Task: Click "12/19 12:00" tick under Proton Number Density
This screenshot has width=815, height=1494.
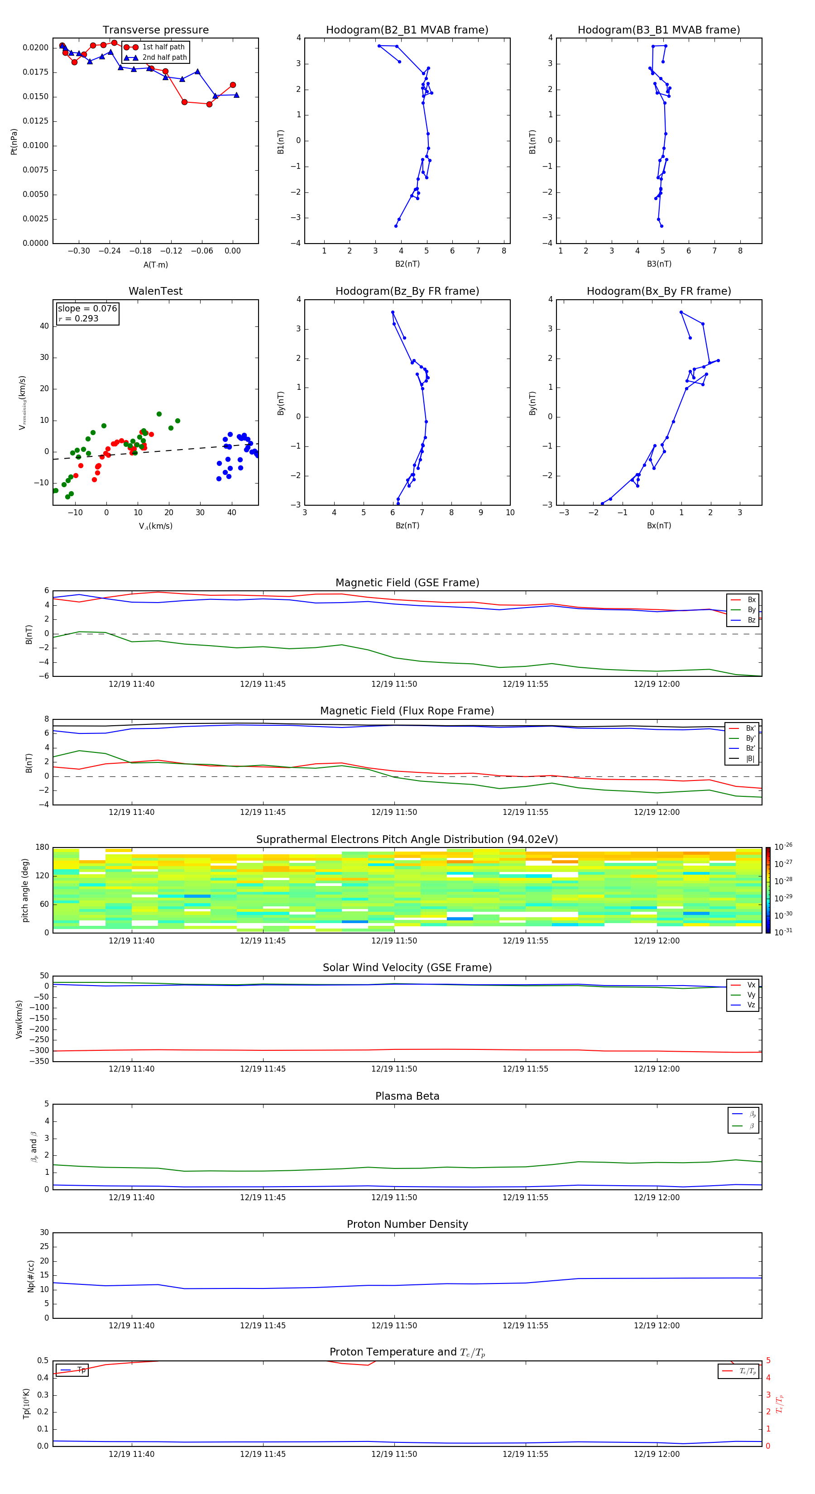Action: tap(657, 1325)
